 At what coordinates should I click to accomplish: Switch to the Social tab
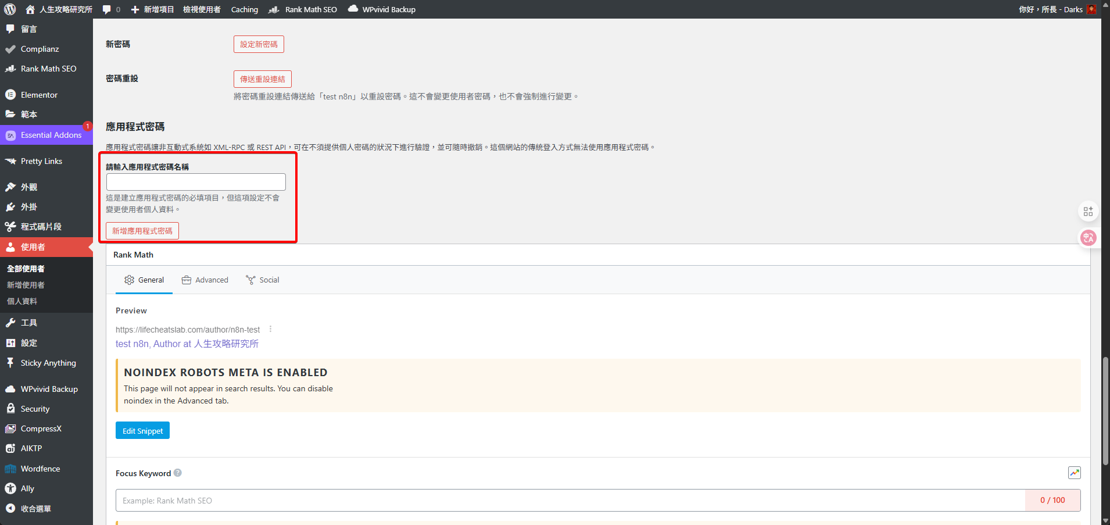coord(263,280)
